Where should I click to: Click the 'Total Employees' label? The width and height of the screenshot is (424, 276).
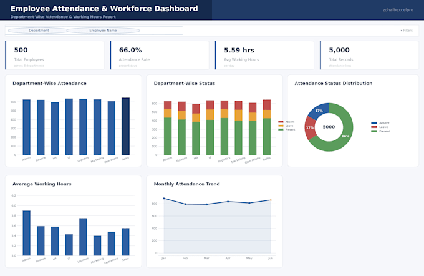click(x=29, y=59)
